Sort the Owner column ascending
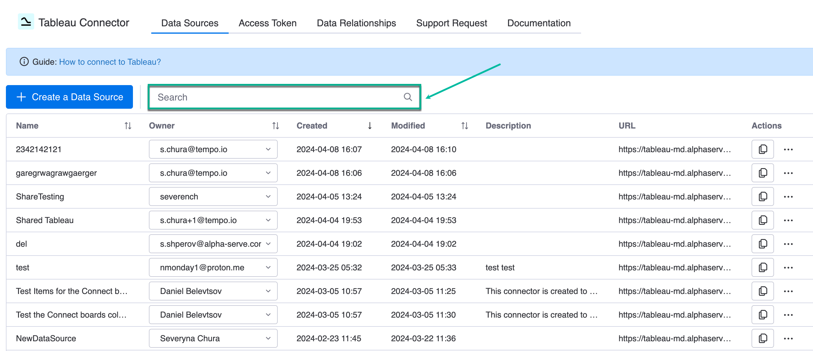 click(275, 125)
